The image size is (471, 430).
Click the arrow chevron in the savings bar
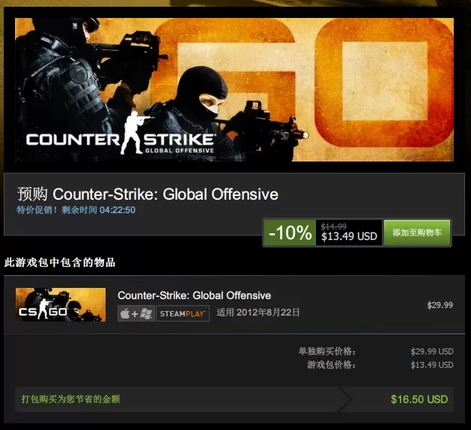tap(344, 399)
